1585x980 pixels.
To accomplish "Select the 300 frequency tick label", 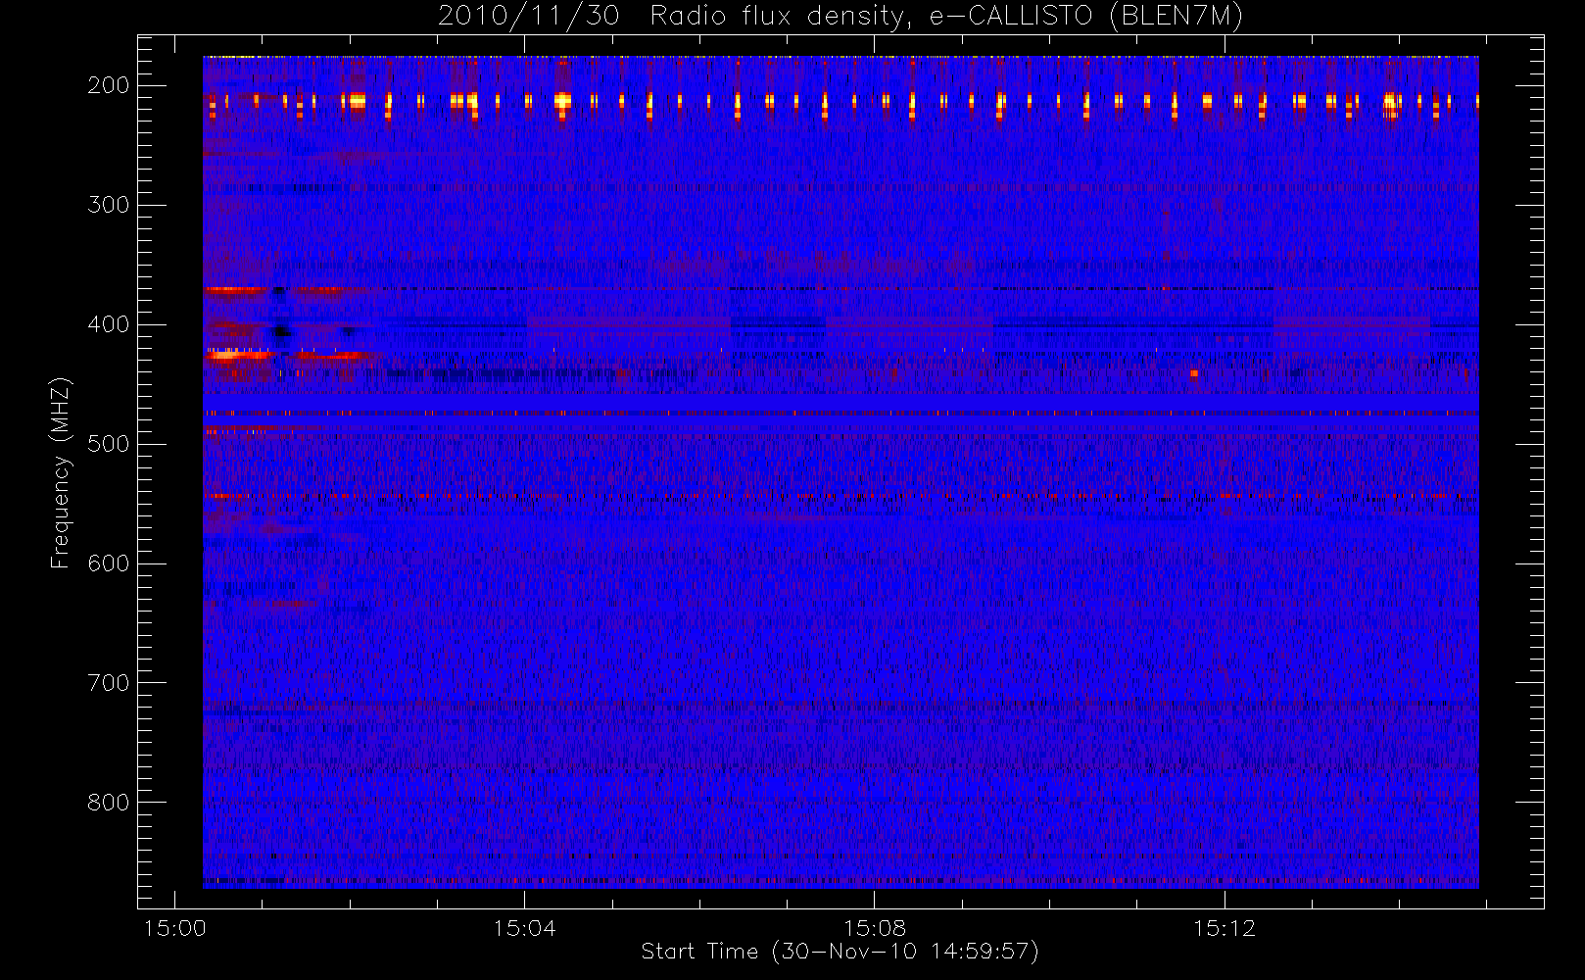I will pyautogui.click(x=108, y=205).
